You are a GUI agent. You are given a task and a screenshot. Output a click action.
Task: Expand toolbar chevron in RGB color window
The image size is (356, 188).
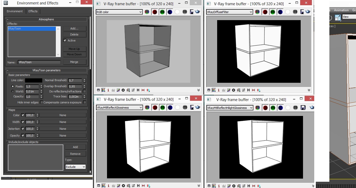[x=199, y=90]
